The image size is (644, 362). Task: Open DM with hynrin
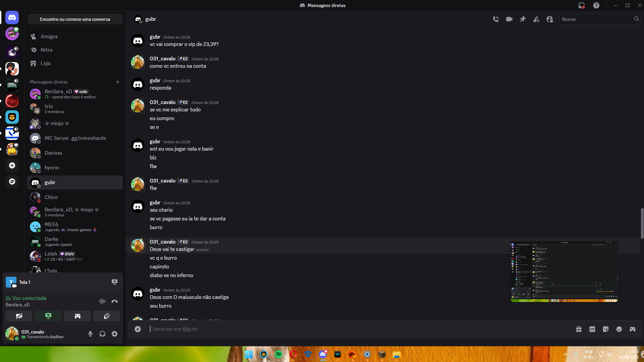point(75,168)
